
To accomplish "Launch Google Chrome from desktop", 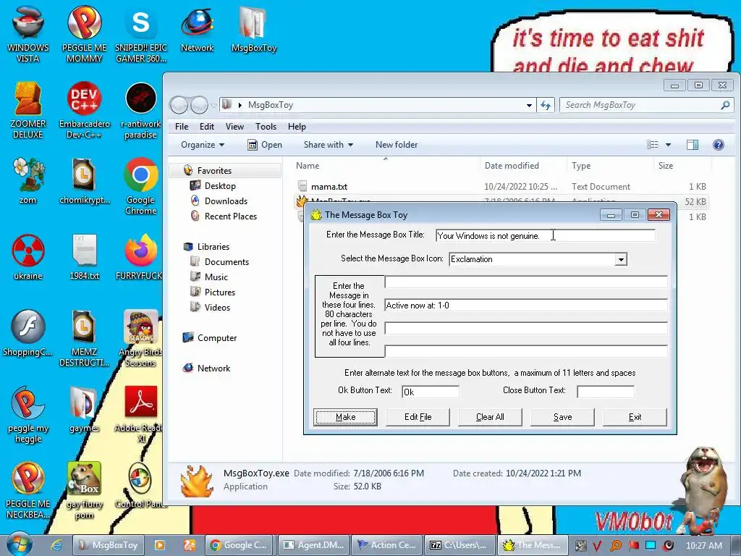I will [x=141, y=186].
